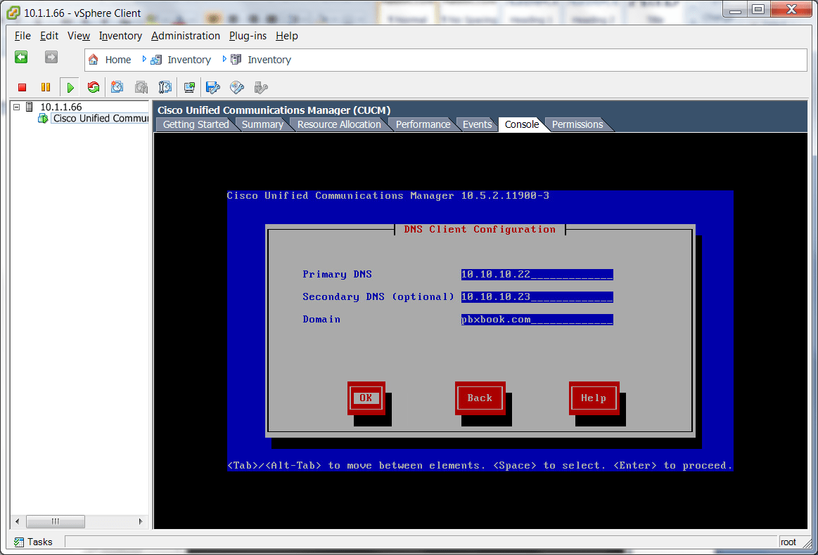818x555 pixels.
Task: Click revert to current snapshot icon
Action: (141, 88)
